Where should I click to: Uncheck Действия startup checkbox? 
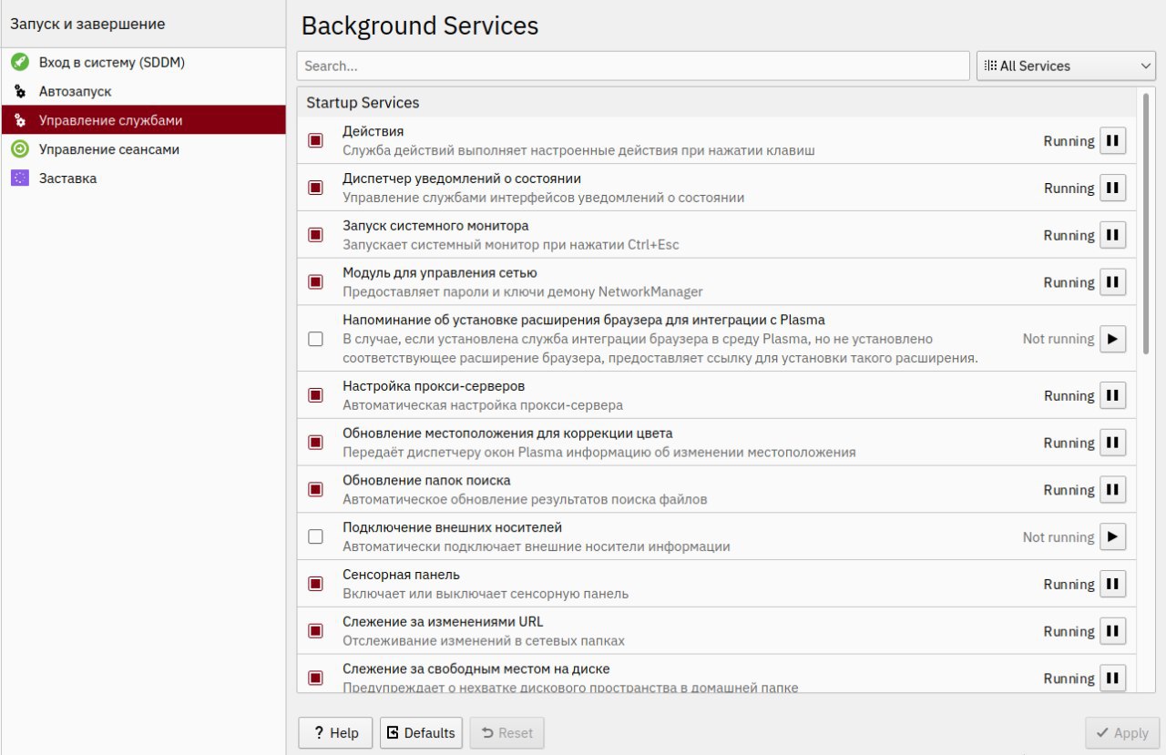click(x=315, y=141)
